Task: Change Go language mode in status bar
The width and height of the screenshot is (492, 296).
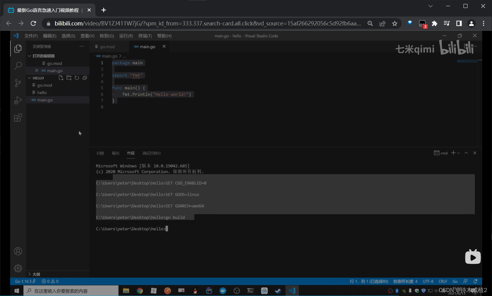Action: [455, 281]
